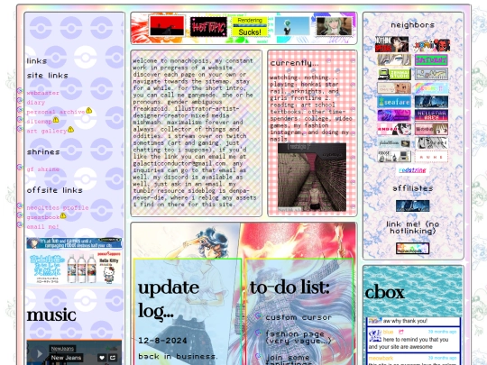Click username meowbark in cbox
The image size is (487, 365).
tap(381, 358)
